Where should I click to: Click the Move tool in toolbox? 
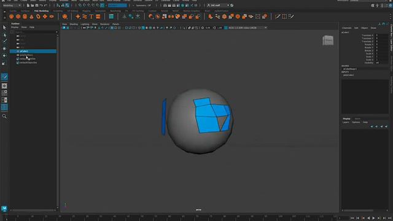point(4,48)
